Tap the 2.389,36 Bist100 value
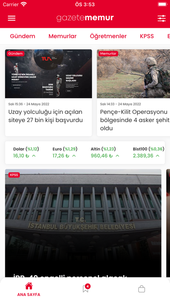 143,156
